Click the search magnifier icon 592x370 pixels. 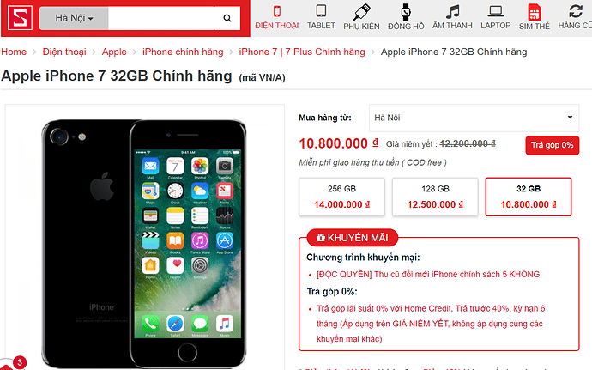pyautogui.click(x=227, y=18)
